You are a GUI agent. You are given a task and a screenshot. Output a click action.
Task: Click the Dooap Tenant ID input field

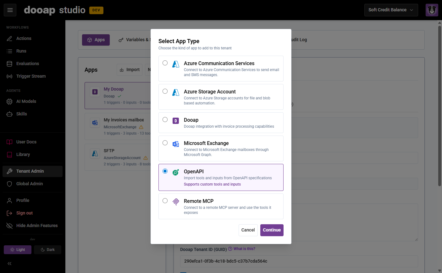pos(299,261)
